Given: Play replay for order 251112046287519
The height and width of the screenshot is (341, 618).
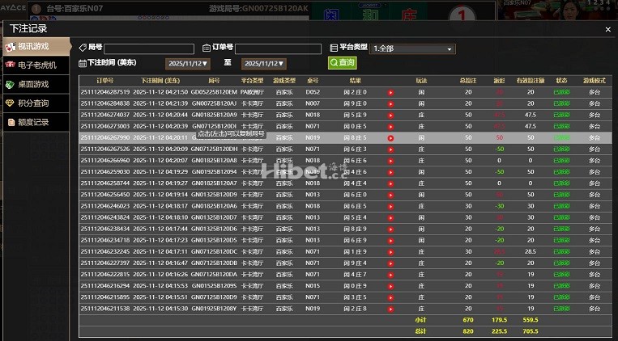Looking at the screenshot, I should [x=390, y=92].
